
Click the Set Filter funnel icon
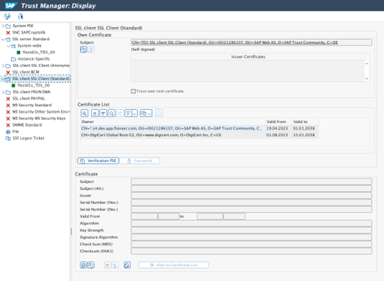tap(128, 114)
